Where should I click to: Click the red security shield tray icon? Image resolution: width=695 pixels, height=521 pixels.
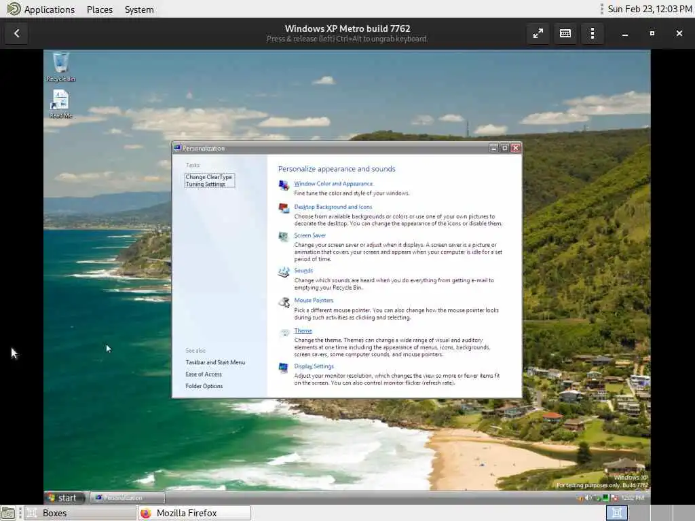pyautogui.click(x=615, y=498)
